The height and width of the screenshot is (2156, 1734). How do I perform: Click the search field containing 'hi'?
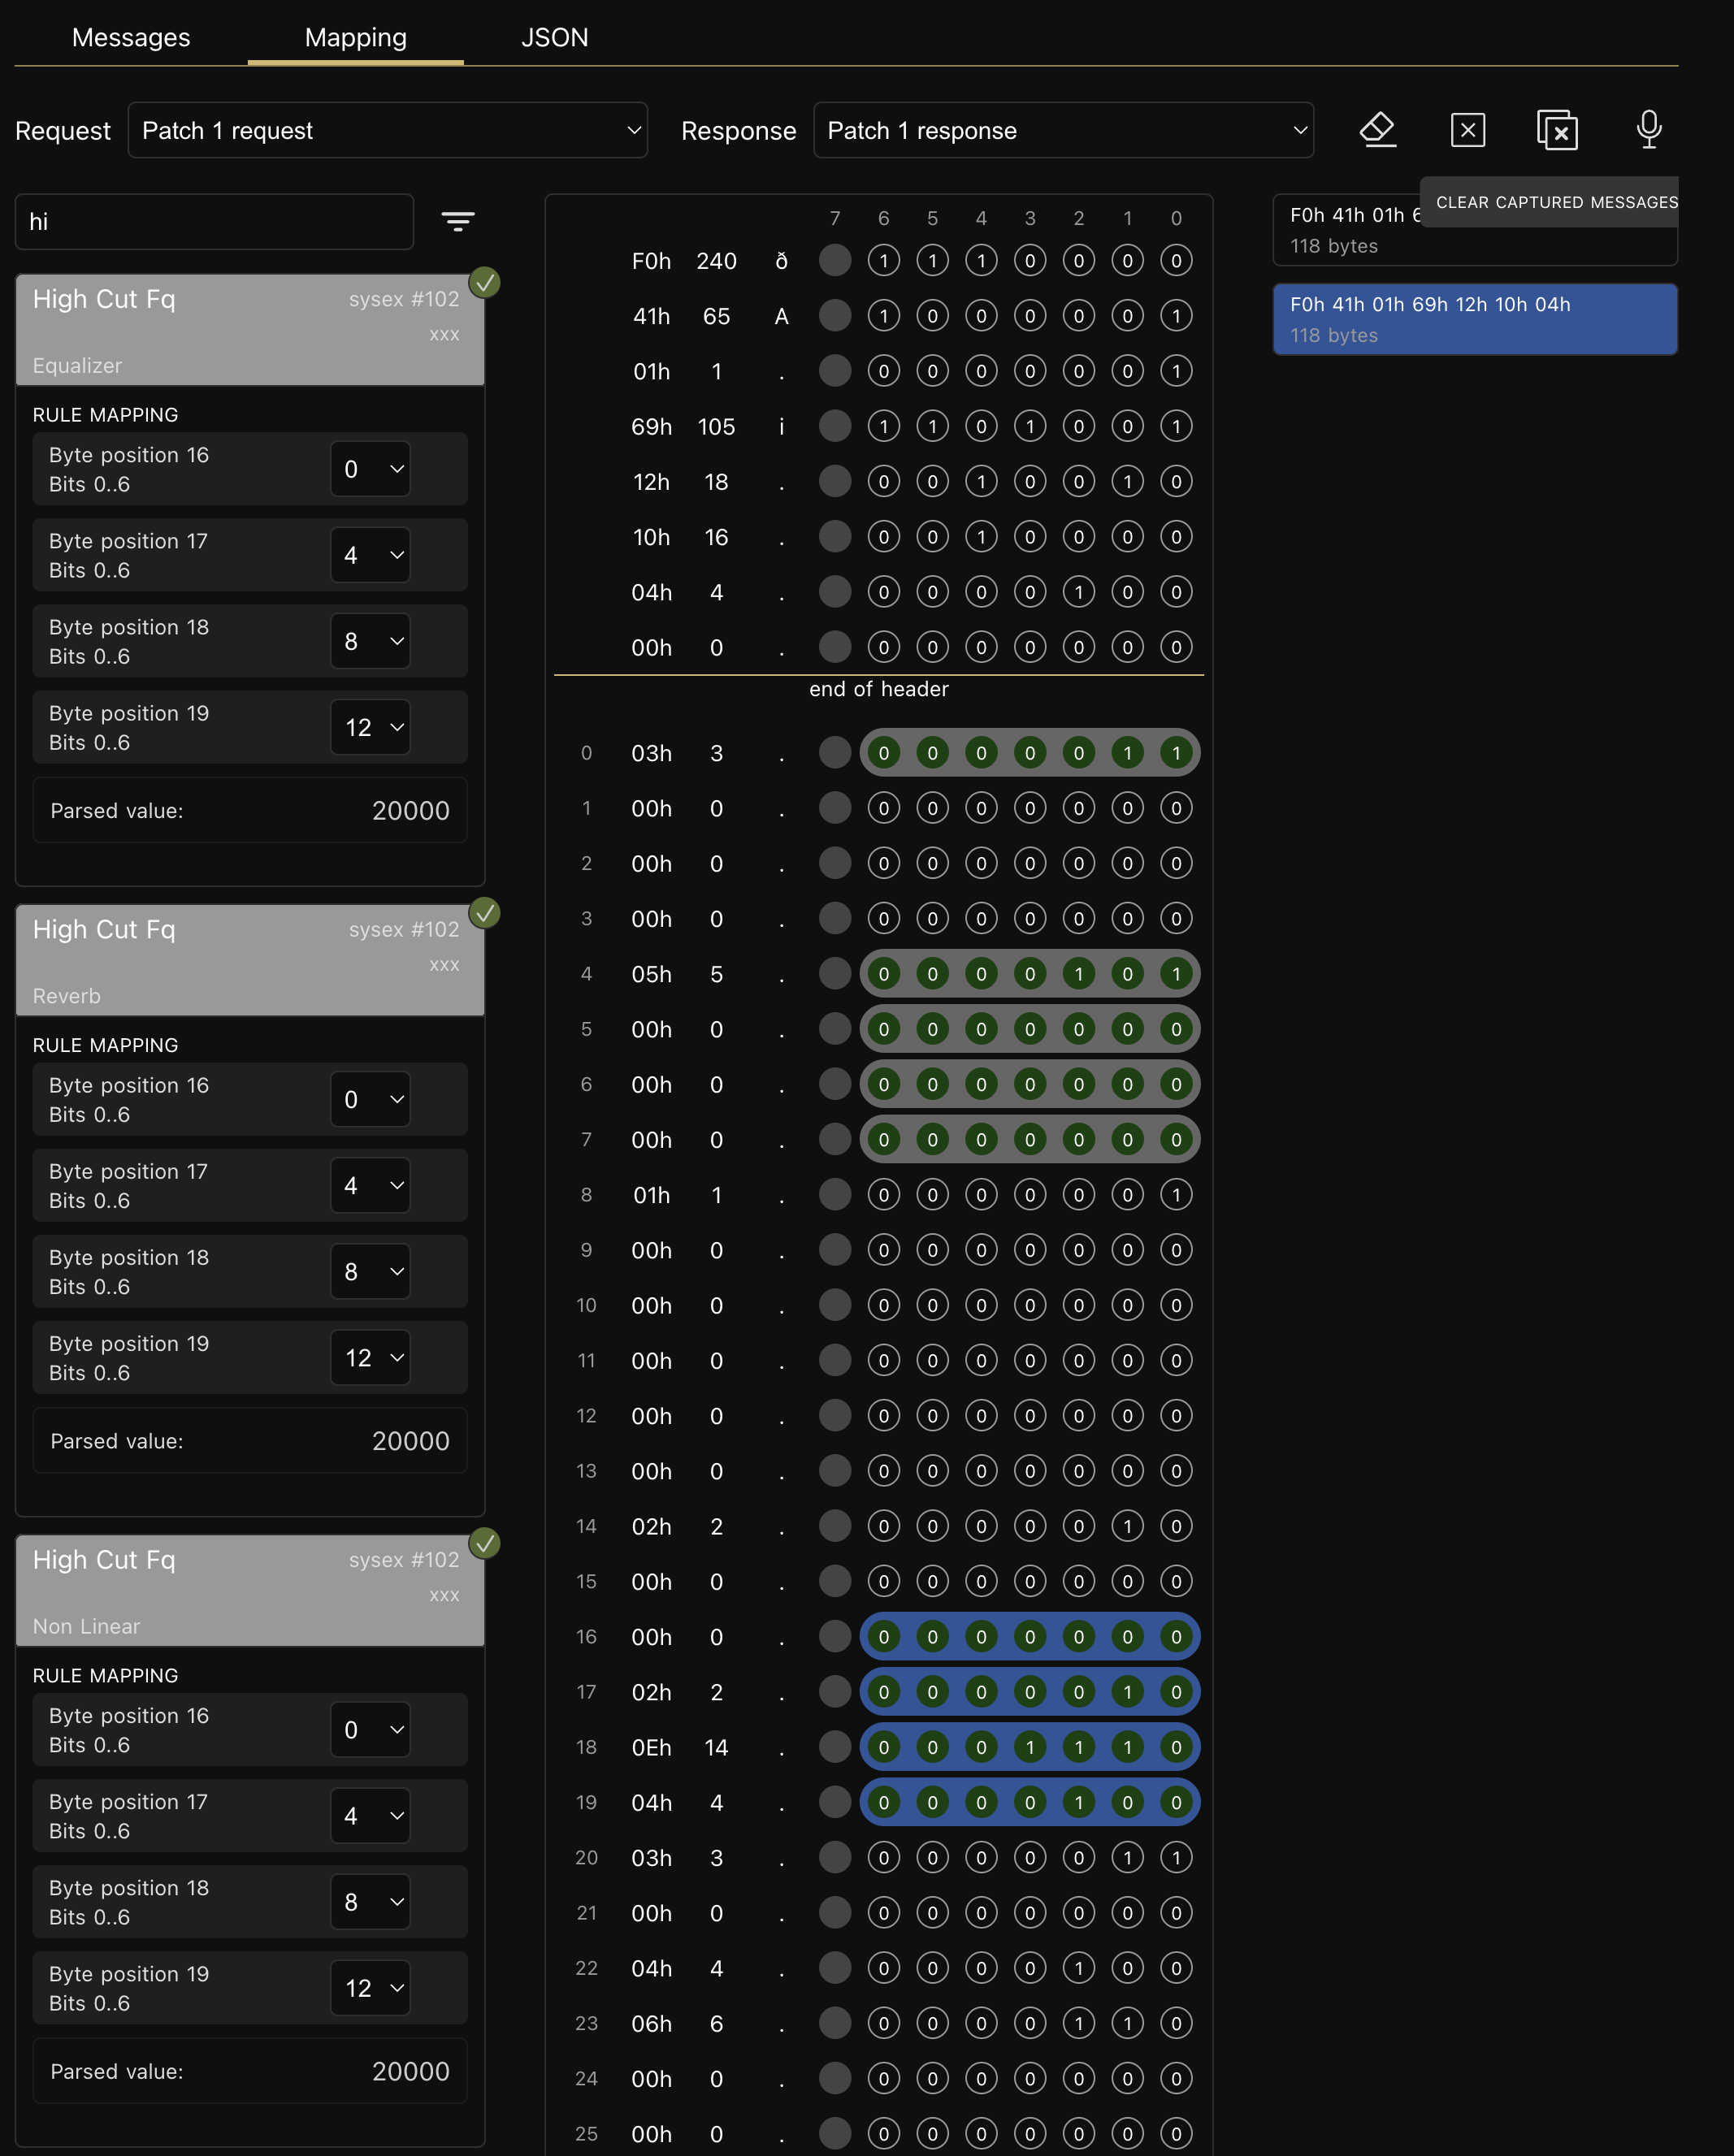(214, 222)
